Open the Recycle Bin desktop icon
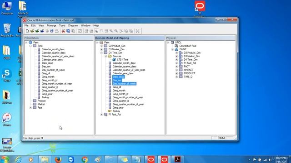The width and height of the screenshot is (291, 163). tap(7, 30)
